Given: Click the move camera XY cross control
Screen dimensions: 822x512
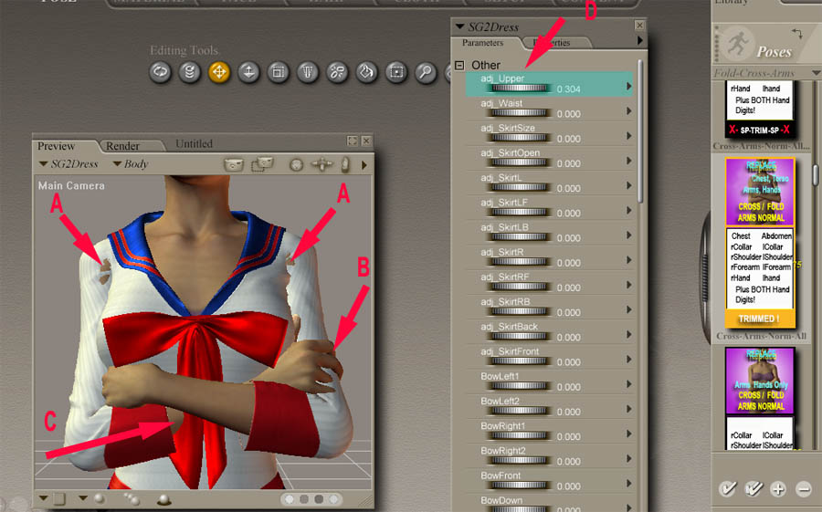Looking at the screenshot, I should click(x=321, y=164).
